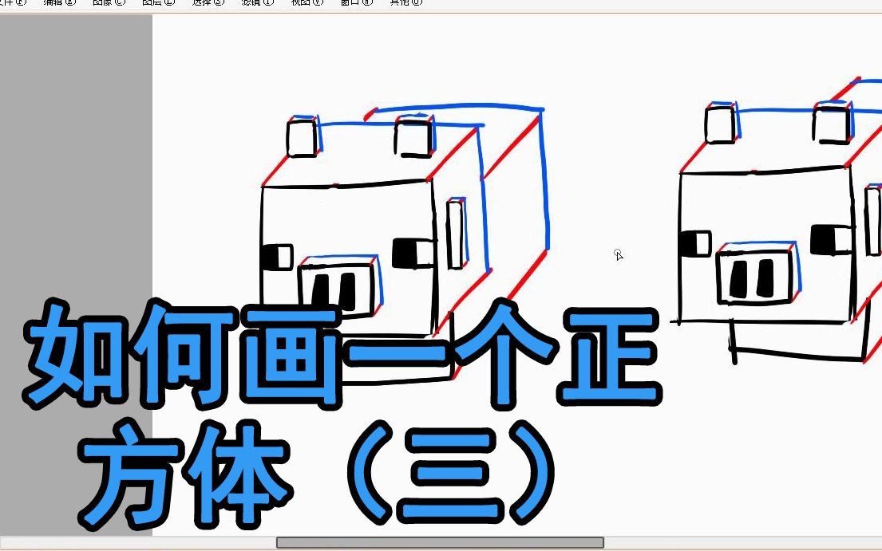The height and width of the screenshot is (551, 882).
Task: Open the 窗口 (Window) menu
Action: coord(353,2)
